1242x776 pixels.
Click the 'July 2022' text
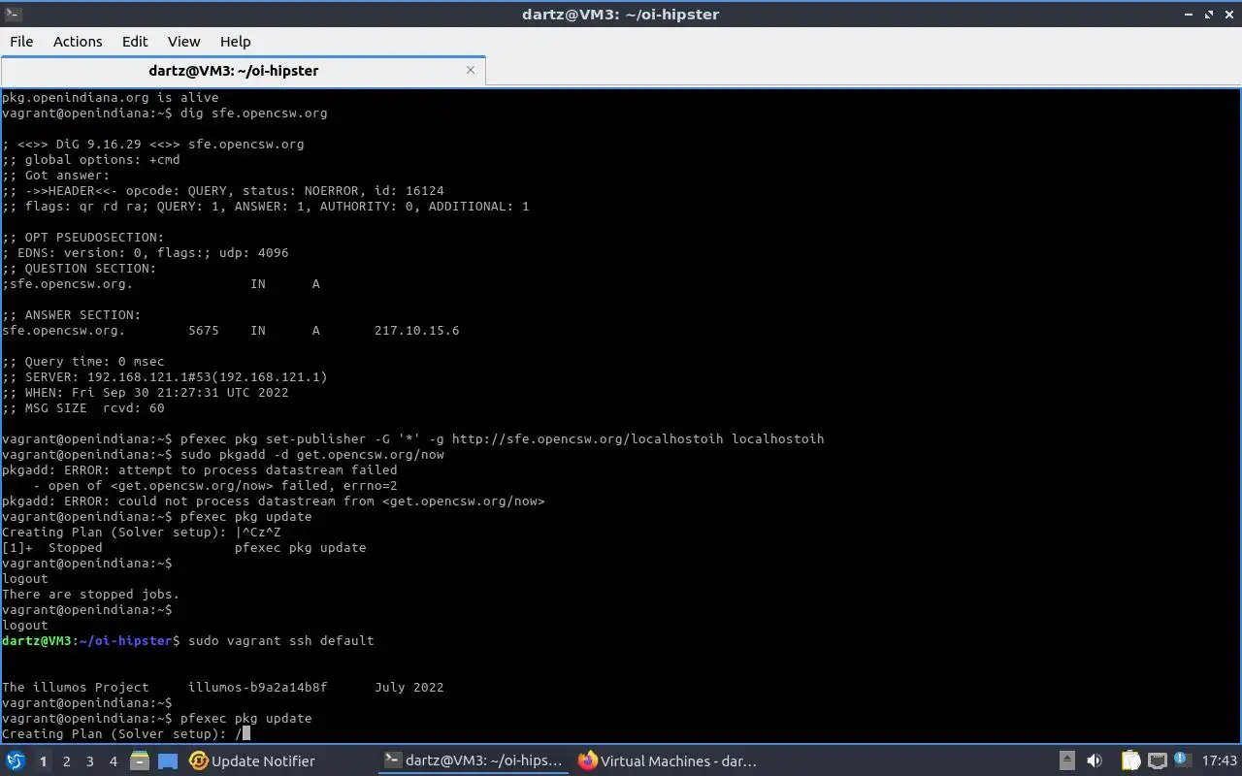(x=409, y=688)
